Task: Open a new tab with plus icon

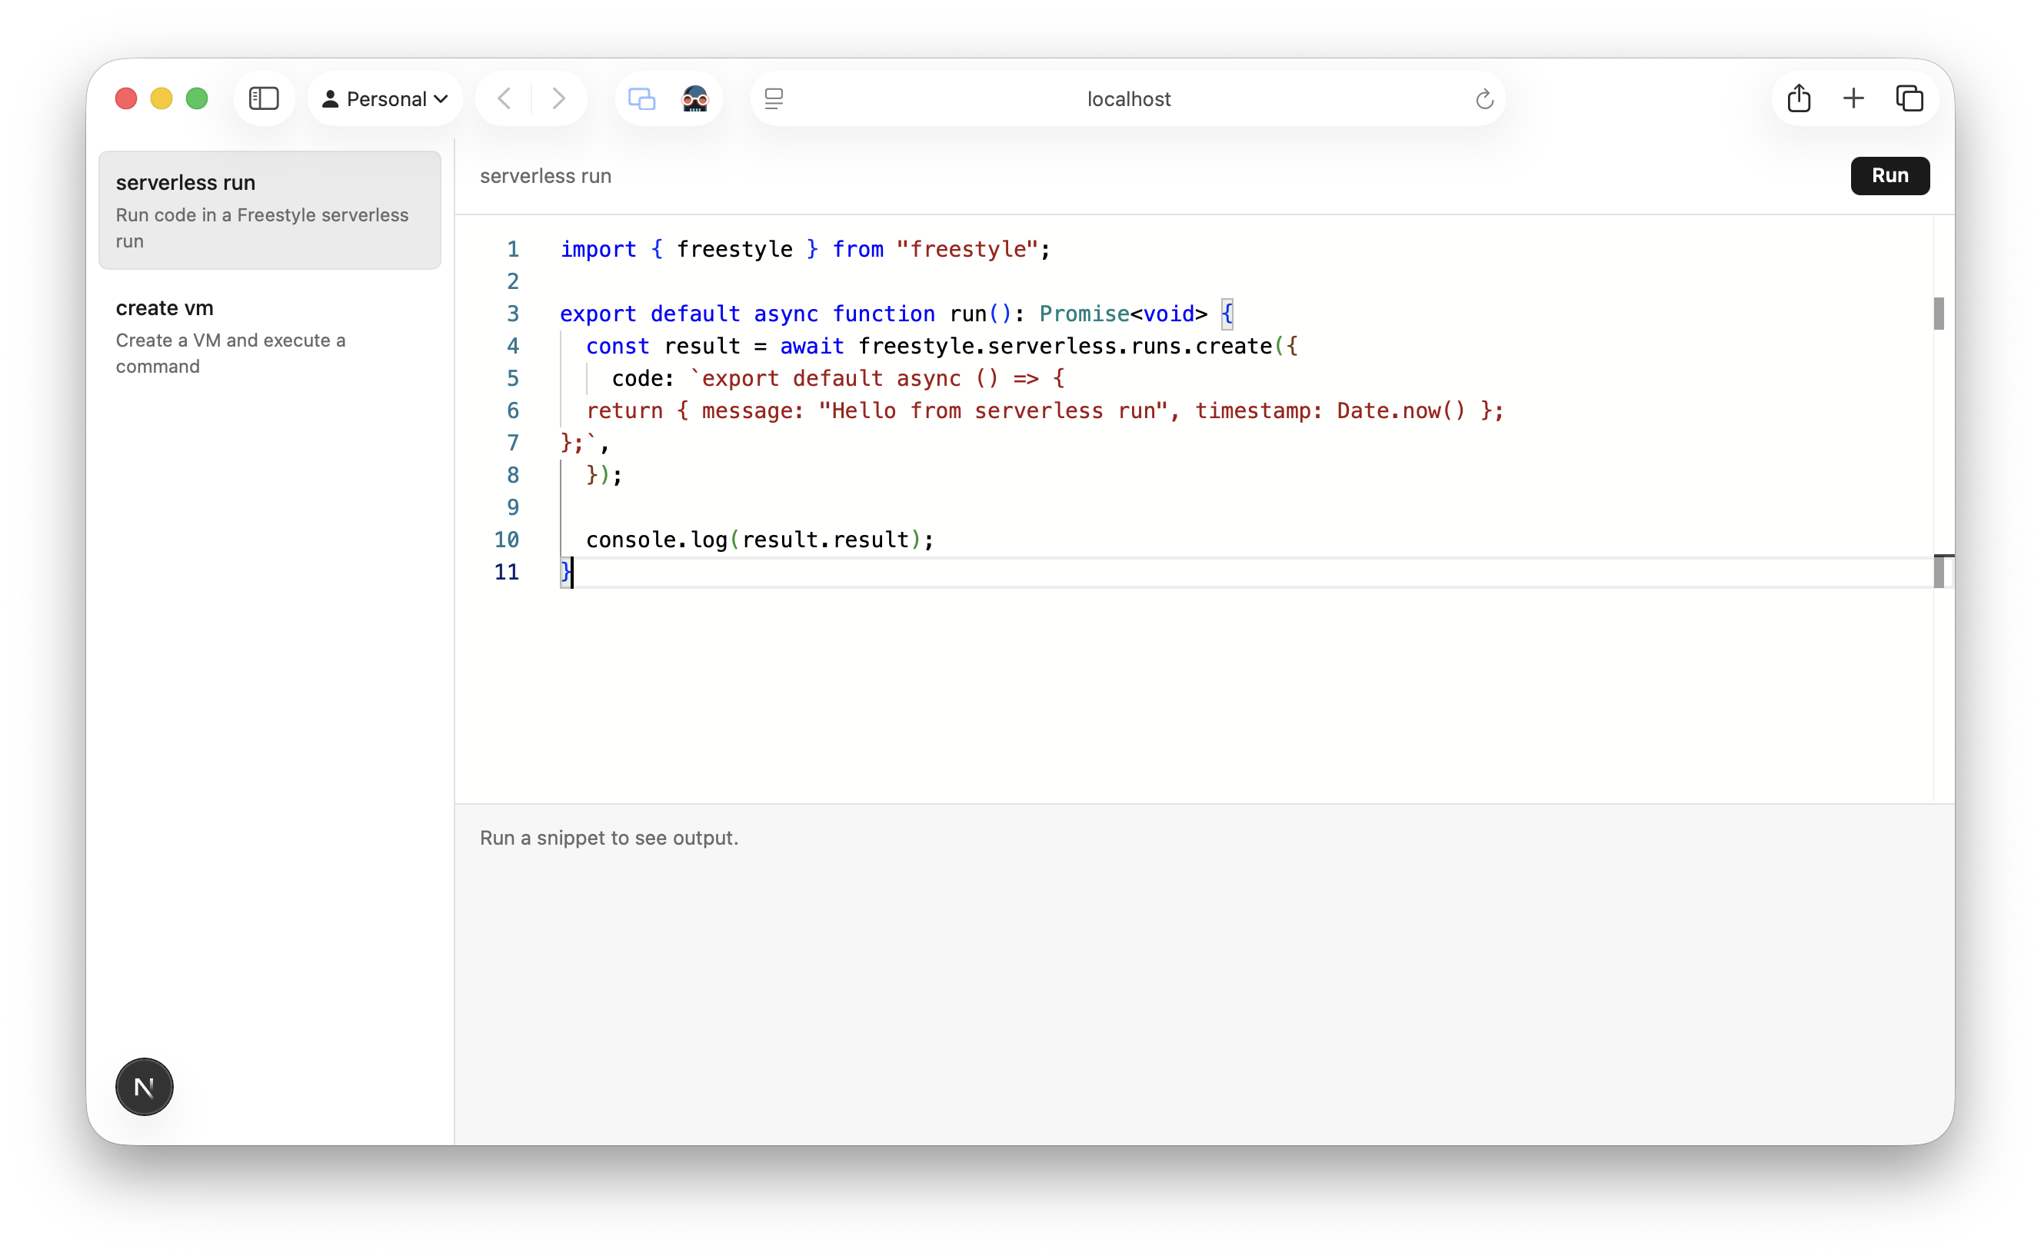Action: 1853,99
